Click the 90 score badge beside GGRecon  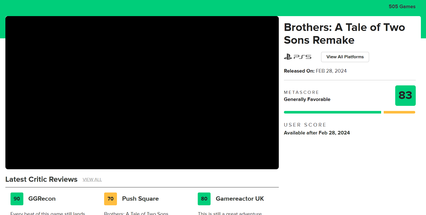(17, 199)
